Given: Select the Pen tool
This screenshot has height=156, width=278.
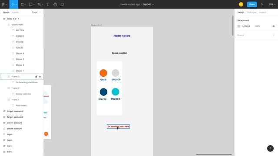Looking at the screenshot, I should pyautogui.click(x=39, y=4).
